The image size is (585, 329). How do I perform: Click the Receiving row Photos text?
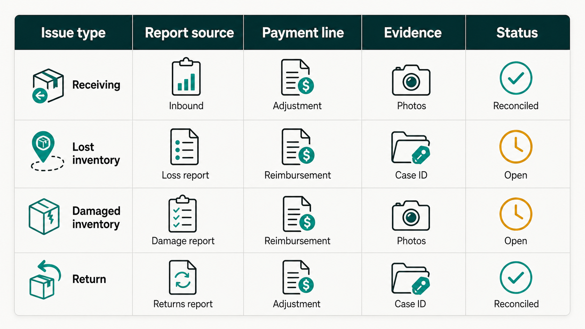pyautogui.click(x=411, y=106)
